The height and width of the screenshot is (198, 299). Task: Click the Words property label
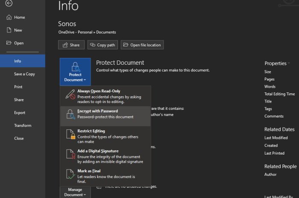270,86
